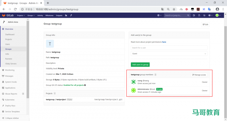Open Milestones in the navbar
The height and width of the screenshot is (121, 227).
point(49,15)
